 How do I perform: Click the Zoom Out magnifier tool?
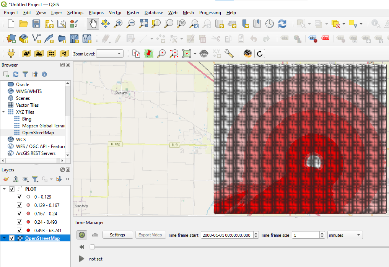[x=130, y=24]
